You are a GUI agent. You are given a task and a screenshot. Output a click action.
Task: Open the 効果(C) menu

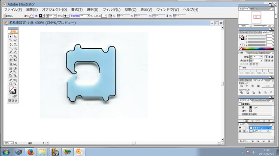tap(130, 9)
